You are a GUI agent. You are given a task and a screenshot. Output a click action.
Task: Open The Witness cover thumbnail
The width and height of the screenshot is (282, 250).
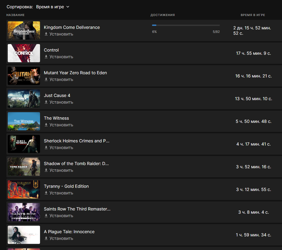click(24, 121)
